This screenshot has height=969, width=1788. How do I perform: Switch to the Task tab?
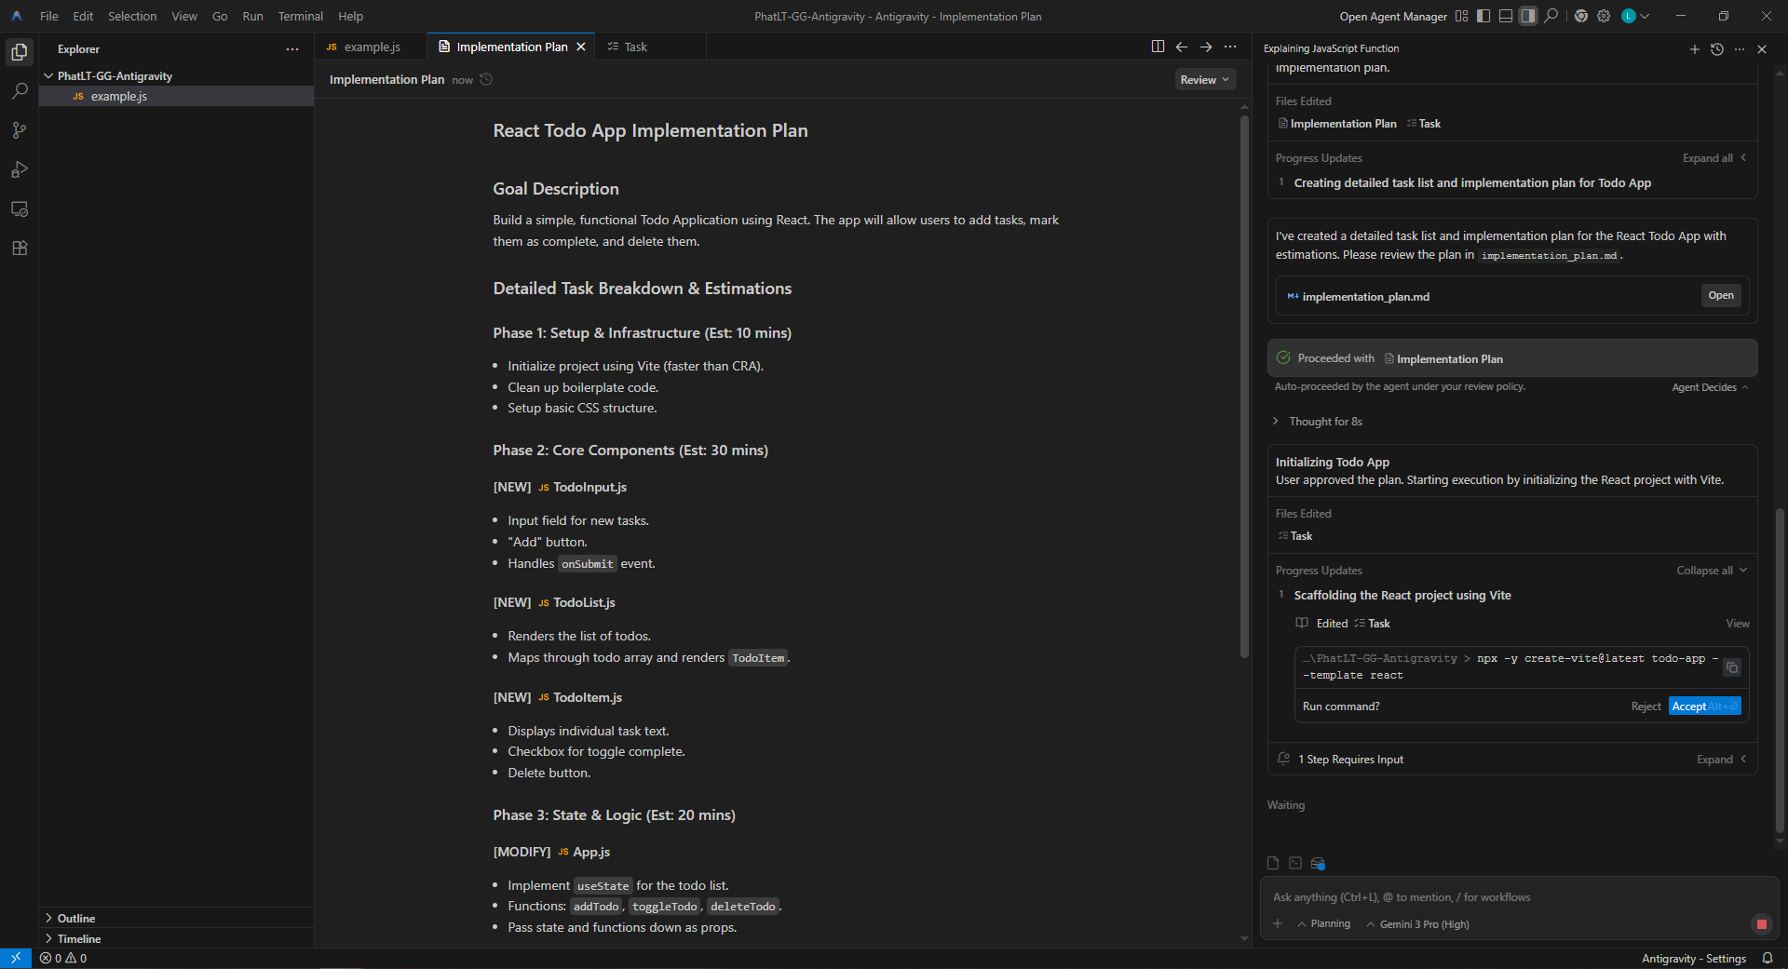(635, 47)
